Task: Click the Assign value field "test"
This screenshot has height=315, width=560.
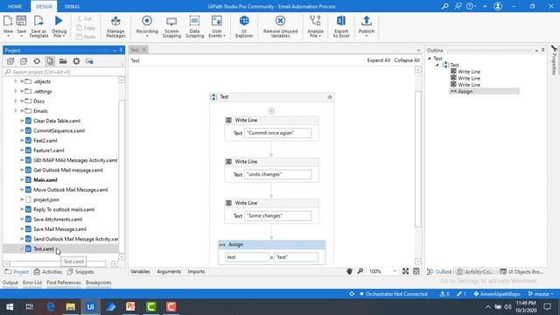Action: pos(296,257)
